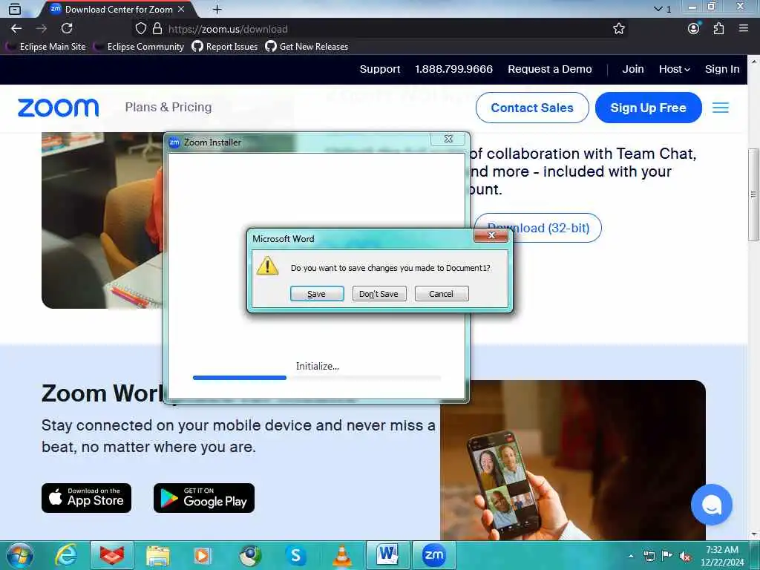Click the page vertical scrollbar

pyautogui.click(x=753, y=194)
